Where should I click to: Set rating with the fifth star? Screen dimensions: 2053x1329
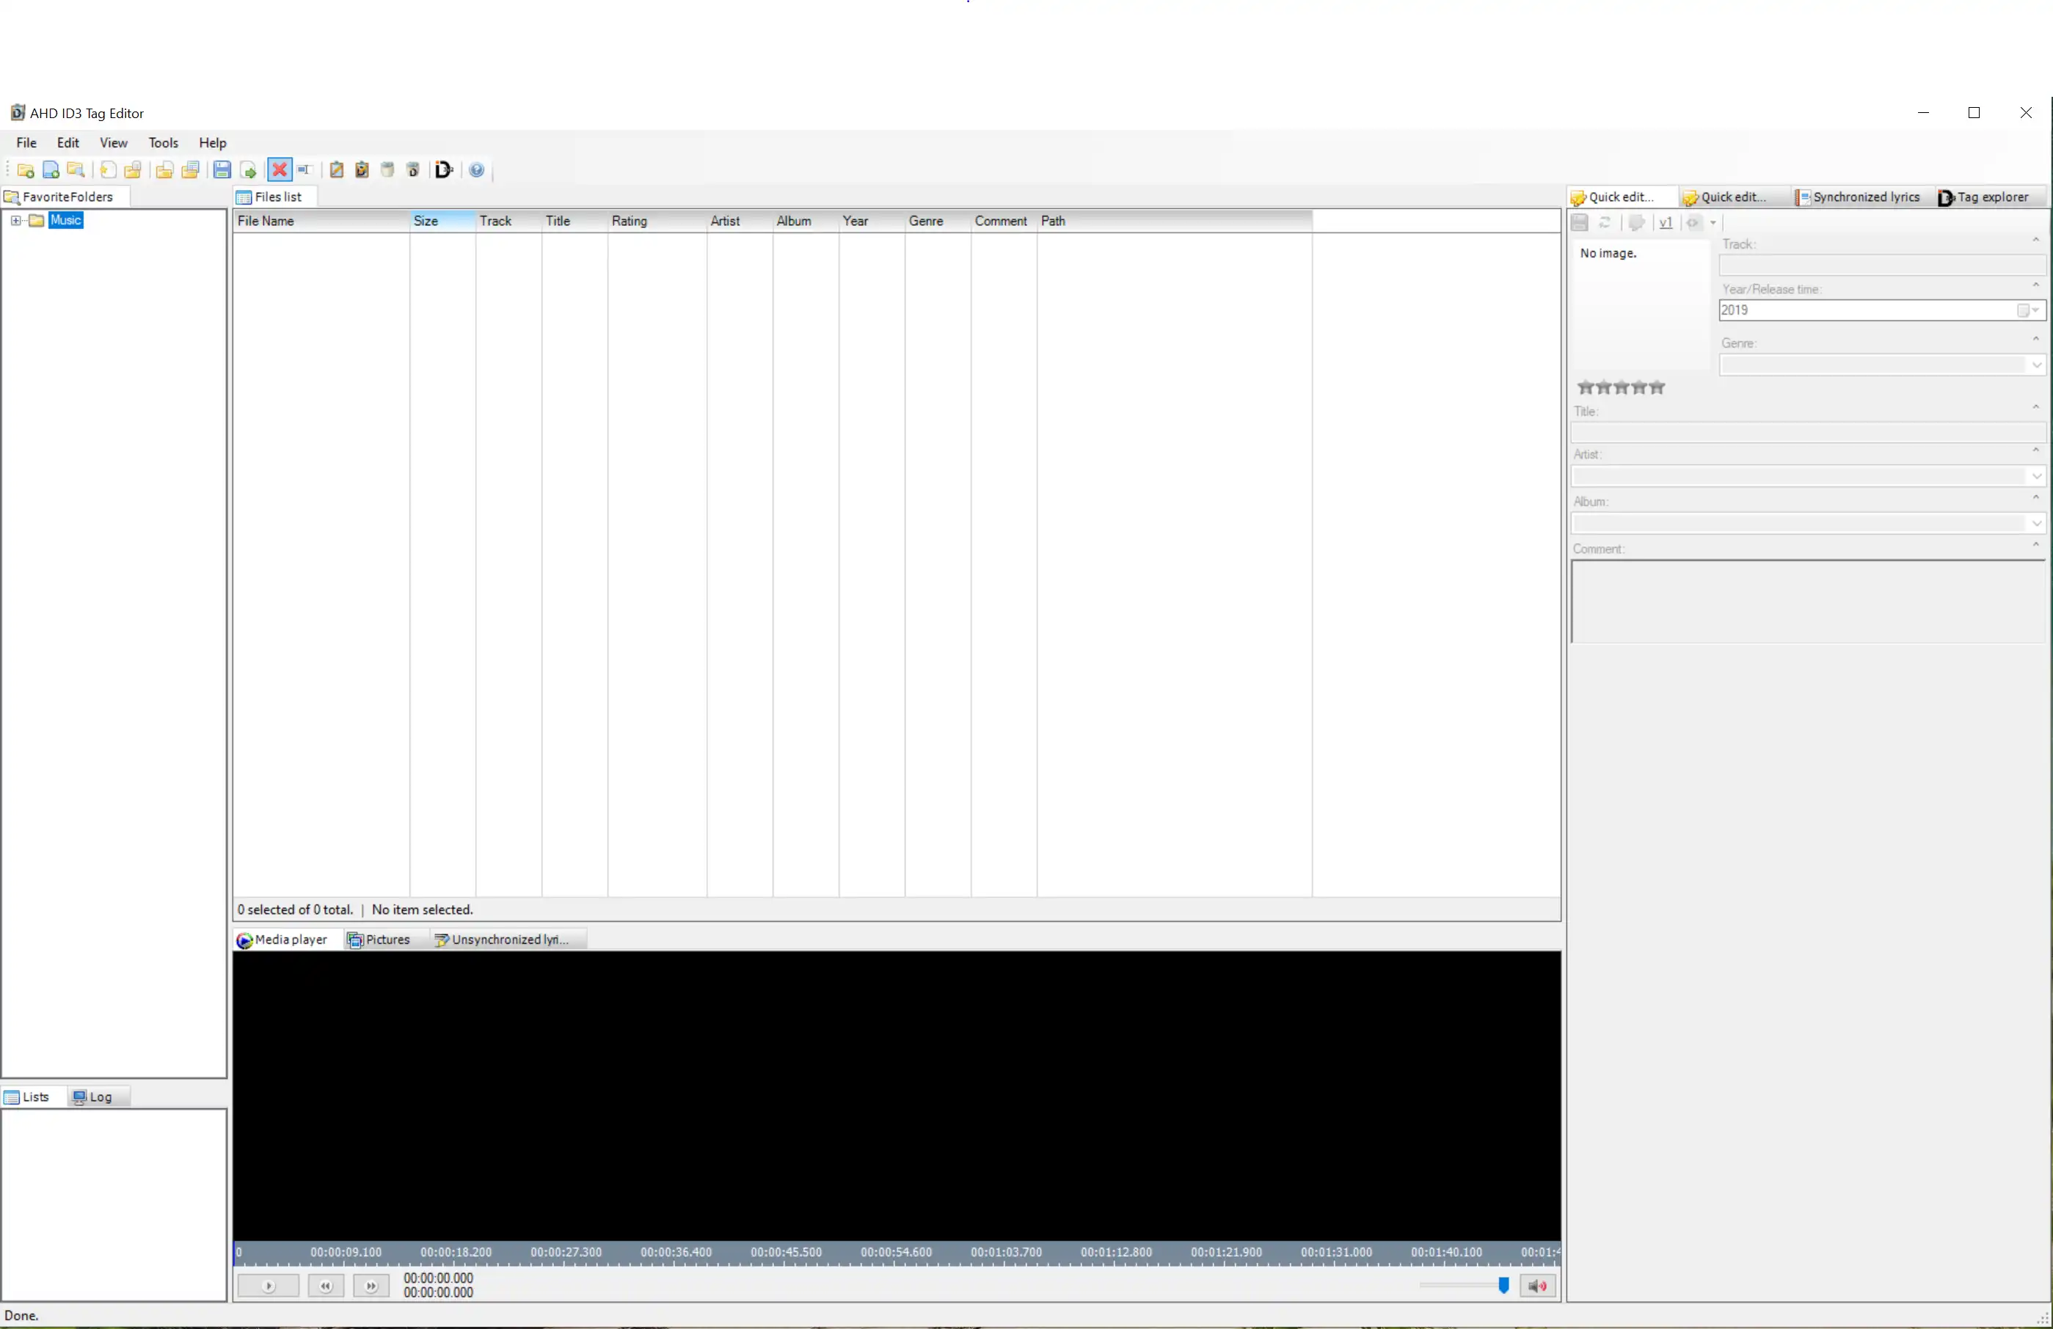[x=1656, y=387]
